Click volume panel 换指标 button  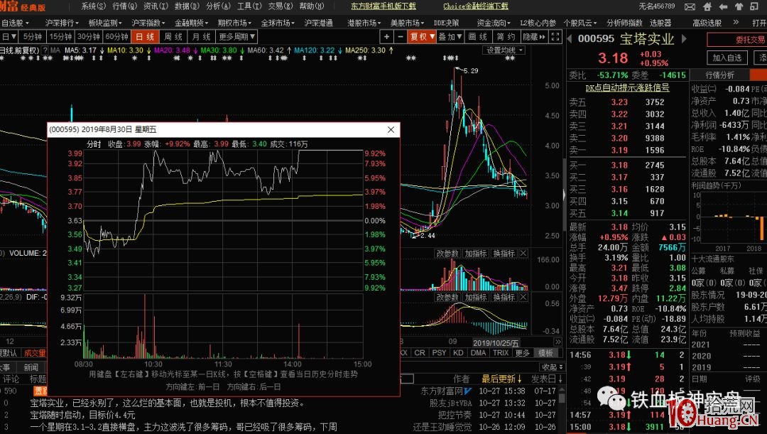[504, 254]
